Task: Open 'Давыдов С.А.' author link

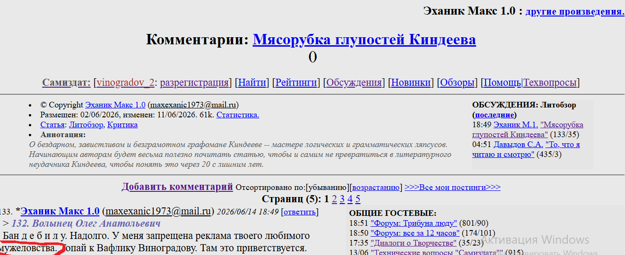Action: (519, 145)
